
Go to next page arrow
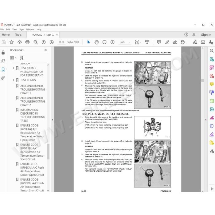pyautogui.click(x=52, y=42)
